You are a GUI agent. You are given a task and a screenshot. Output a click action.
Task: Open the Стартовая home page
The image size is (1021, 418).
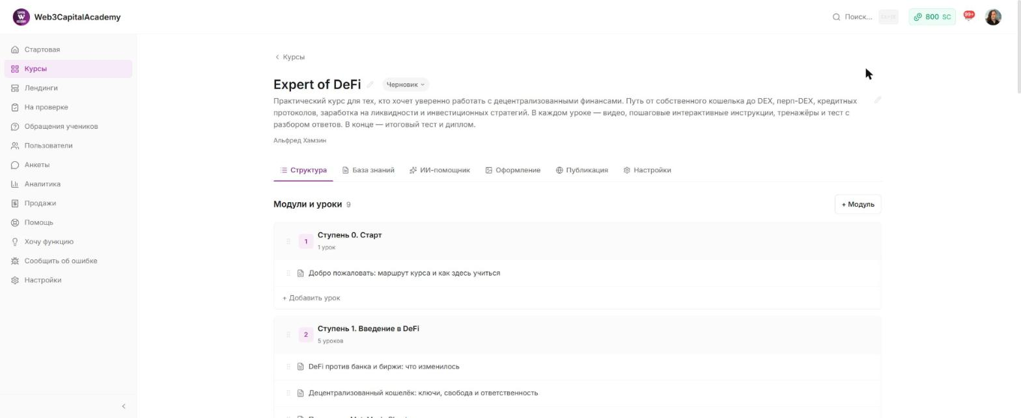click(x=68, y=49)
